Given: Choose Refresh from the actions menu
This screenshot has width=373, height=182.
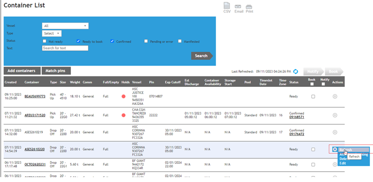Looking at the screenshot, I should click(x=346, y=150).
